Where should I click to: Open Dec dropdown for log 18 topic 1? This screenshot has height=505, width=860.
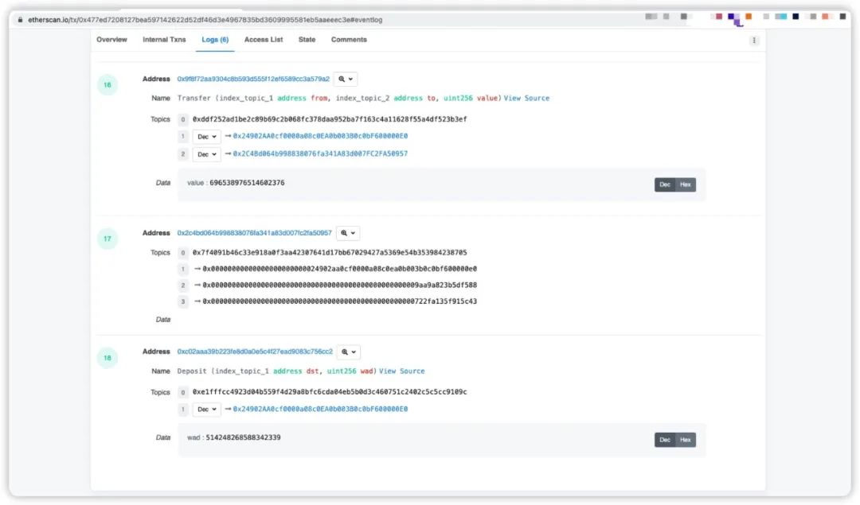point(207,409)
